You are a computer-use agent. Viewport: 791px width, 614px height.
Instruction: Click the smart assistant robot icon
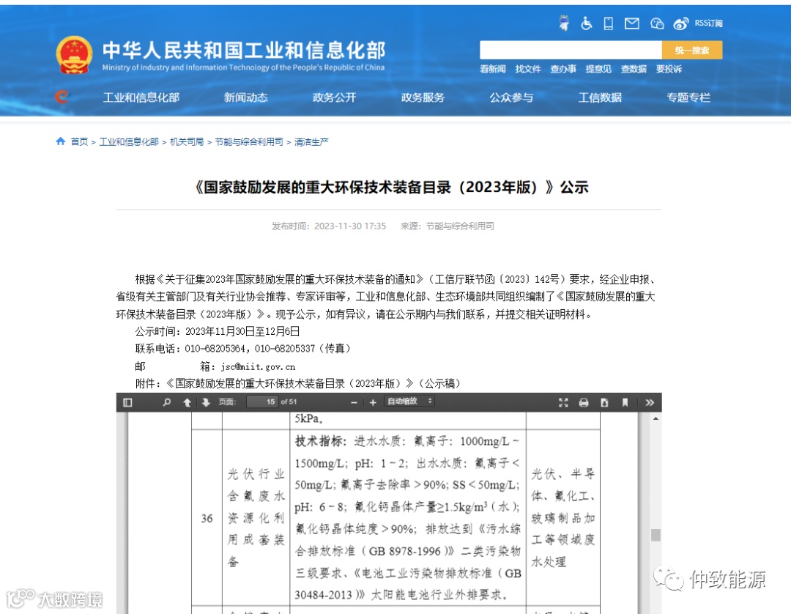coord(564,23)
